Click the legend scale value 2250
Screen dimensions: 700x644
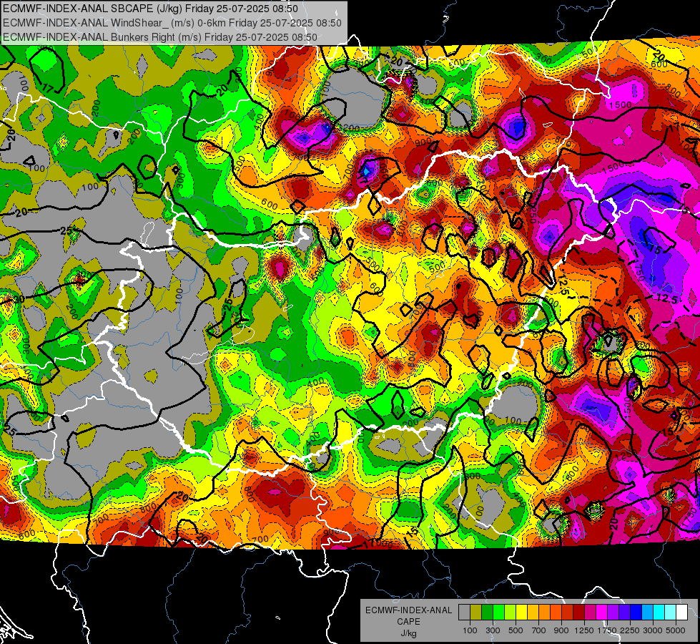point(630,630)
